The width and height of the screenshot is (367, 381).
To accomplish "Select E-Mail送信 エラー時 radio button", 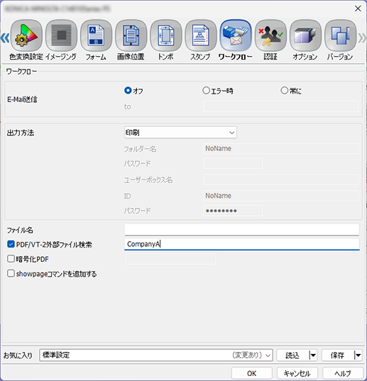I will tap(206, 91).
